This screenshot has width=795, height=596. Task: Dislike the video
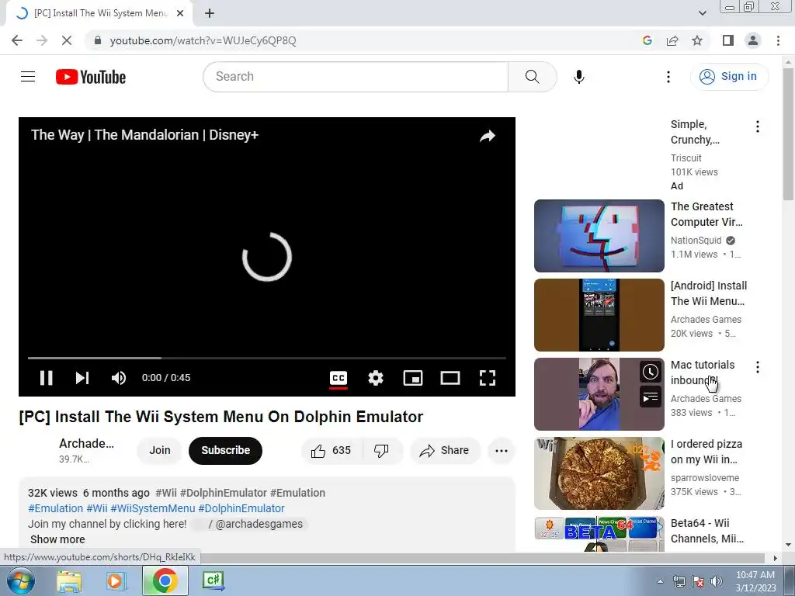click(381, 451)
